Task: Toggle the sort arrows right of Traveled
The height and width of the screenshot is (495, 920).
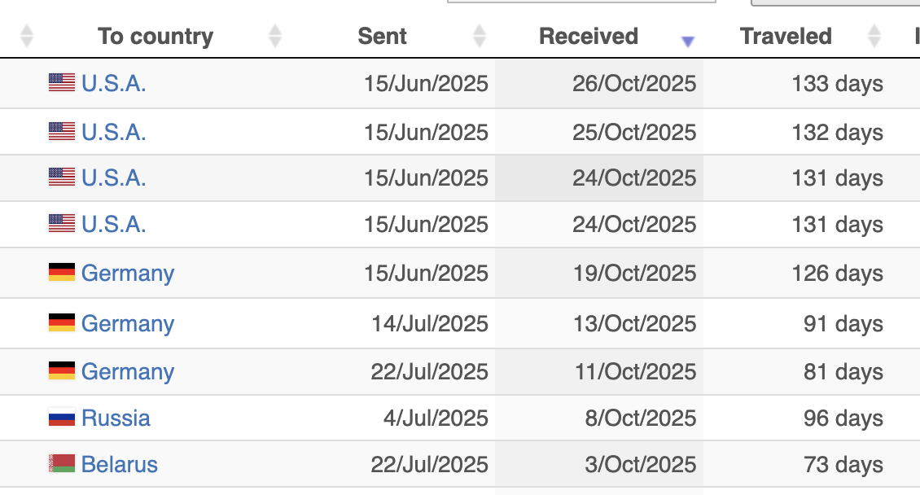Action: point(874,36)
